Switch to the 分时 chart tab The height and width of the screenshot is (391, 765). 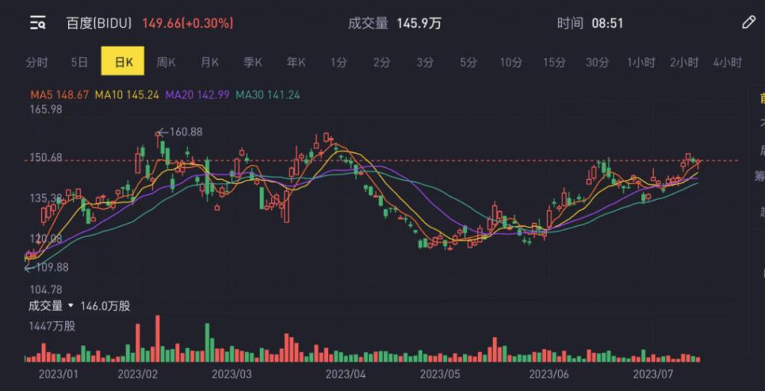click(37, 63)
